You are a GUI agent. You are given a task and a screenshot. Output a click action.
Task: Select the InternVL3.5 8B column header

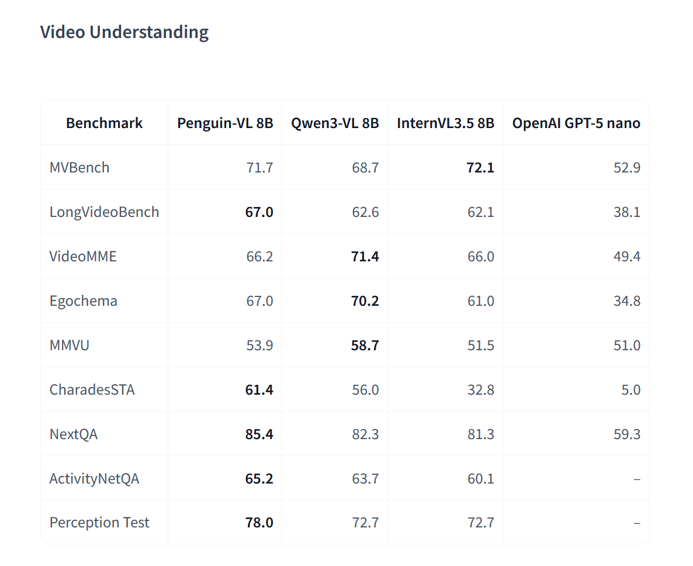445,123
